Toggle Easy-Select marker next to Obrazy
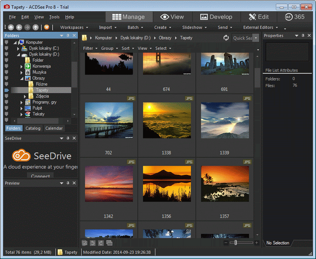 coord(7,78)
